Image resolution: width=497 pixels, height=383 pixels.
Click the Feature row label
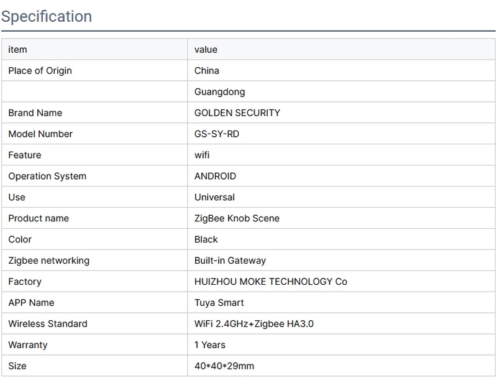pos(24,155)
